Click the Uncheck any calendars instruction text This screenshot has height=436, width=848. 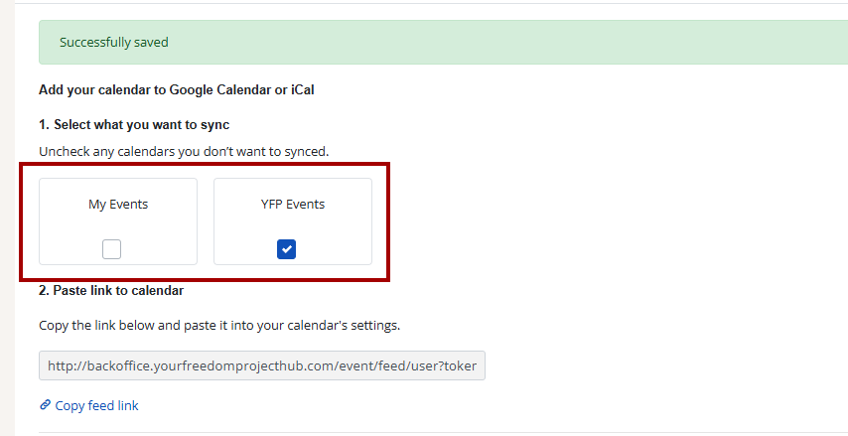click(x=183, y=151)
